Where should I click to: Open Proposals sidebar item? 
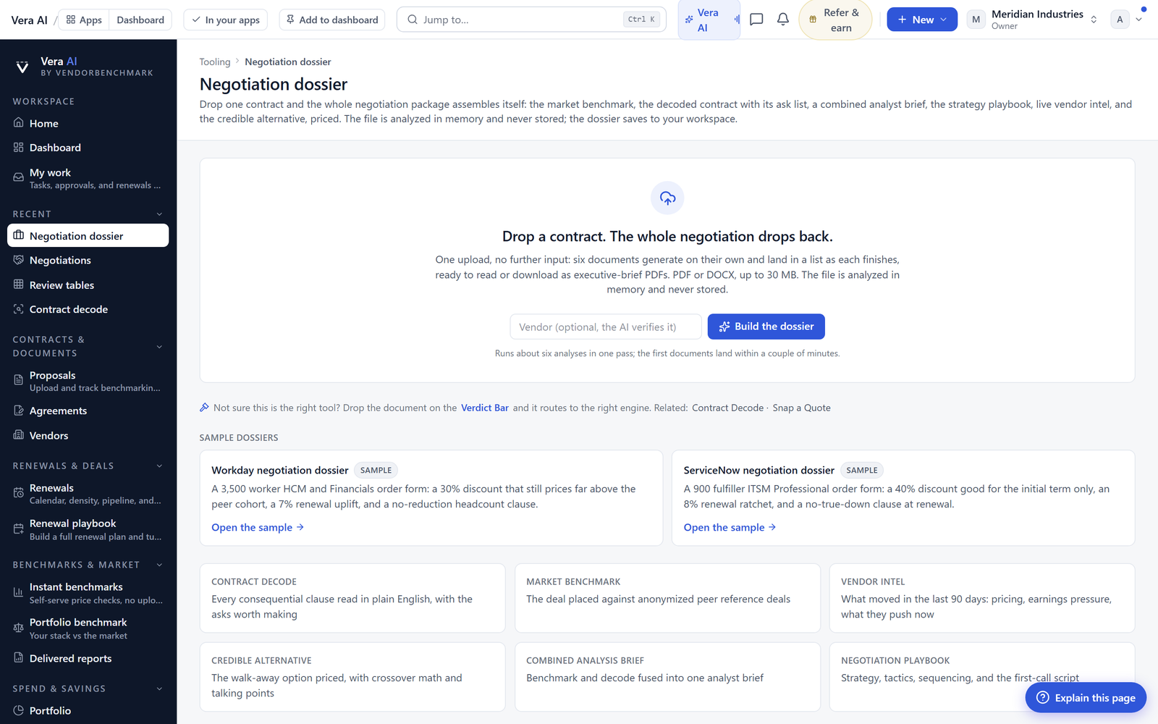coord(88,381)
